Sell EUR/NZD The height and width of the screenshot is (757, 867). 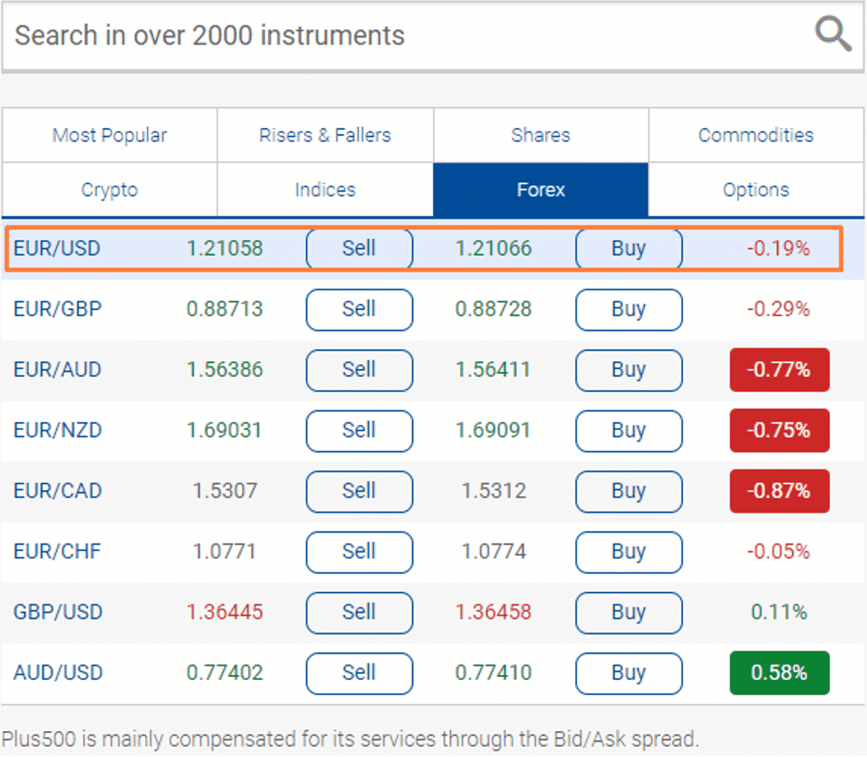click(x=359, y=431)
